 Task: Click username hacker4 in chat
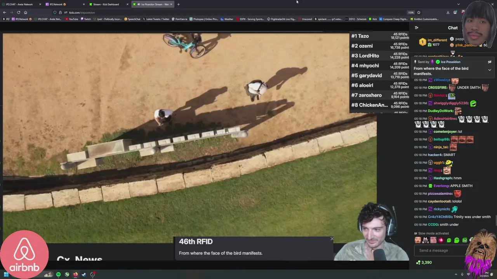coord(434,155)
